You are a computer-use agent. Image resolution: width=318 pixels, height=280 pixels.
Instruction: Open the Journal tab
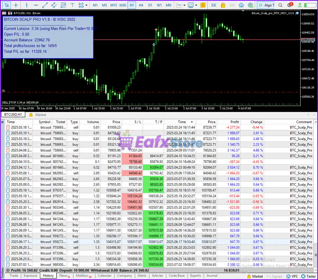point(212,276)
